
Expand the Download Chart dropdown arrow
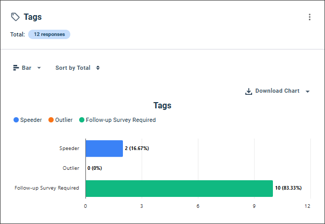tap(308, 91)
